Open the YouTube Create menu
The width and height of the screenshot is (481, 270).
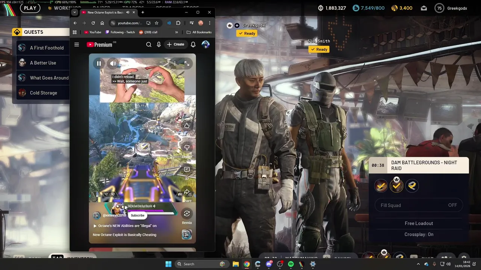pyautogui.click(x=175, y=44)
